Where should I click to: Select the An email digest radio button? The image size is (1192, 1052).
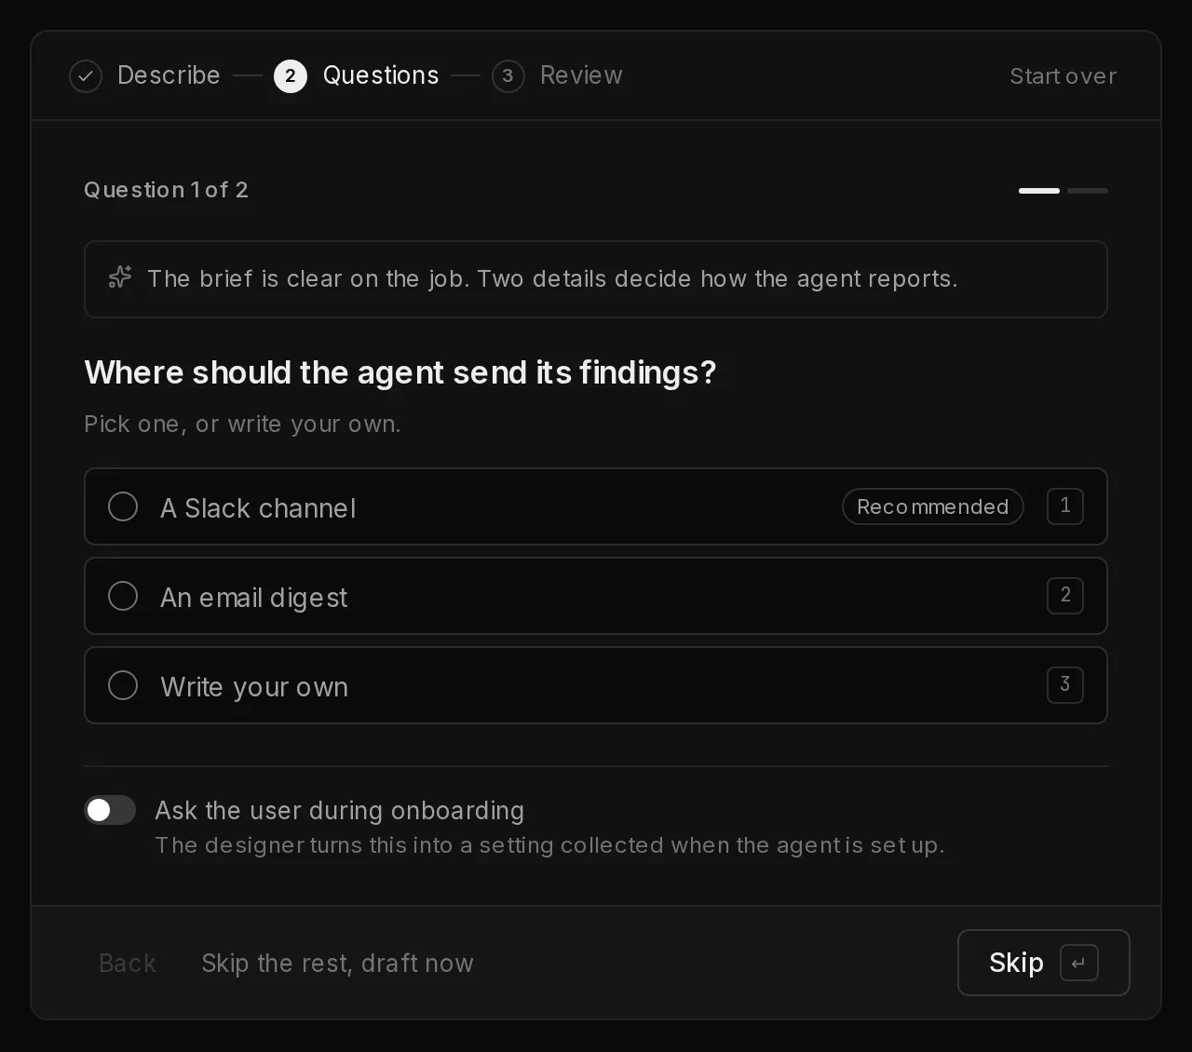[123, 596]
